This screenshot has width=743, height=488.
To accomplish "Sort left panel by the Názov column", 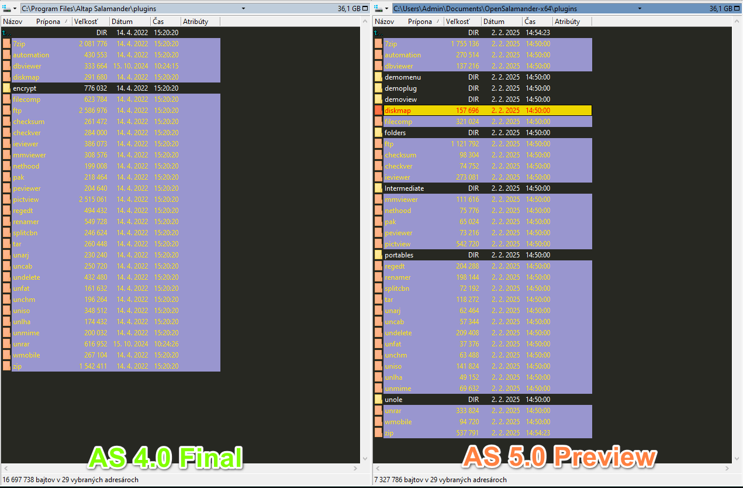I will 12,22.
